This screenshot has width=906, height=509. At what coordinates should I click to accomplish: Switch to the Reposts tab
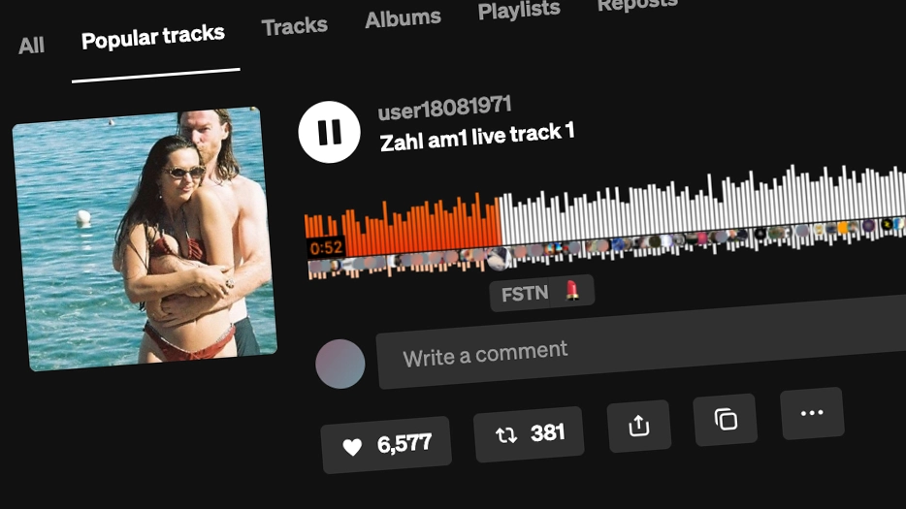637,5
